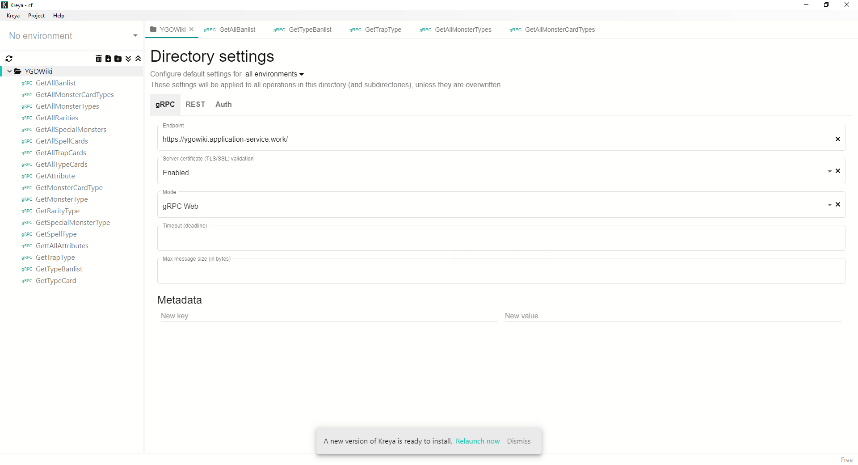
Task: Click the new folder icon in the sidebar toolbar
Action: [x=118, y=59]
